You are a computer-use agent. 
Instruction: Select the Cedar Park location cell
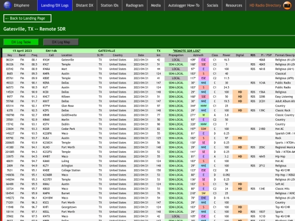[x=68, y=129]
